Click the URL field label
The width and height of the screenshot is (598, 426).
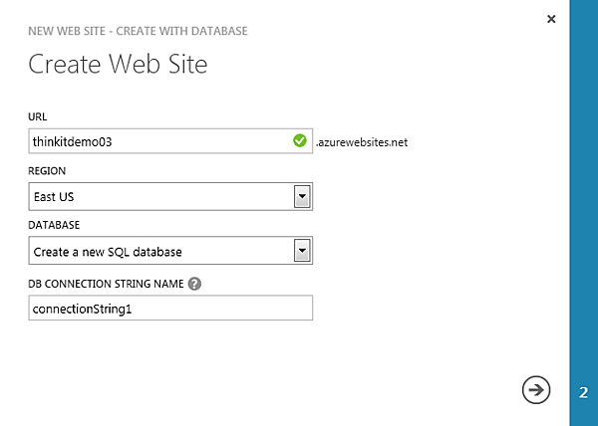pos(38,116)
